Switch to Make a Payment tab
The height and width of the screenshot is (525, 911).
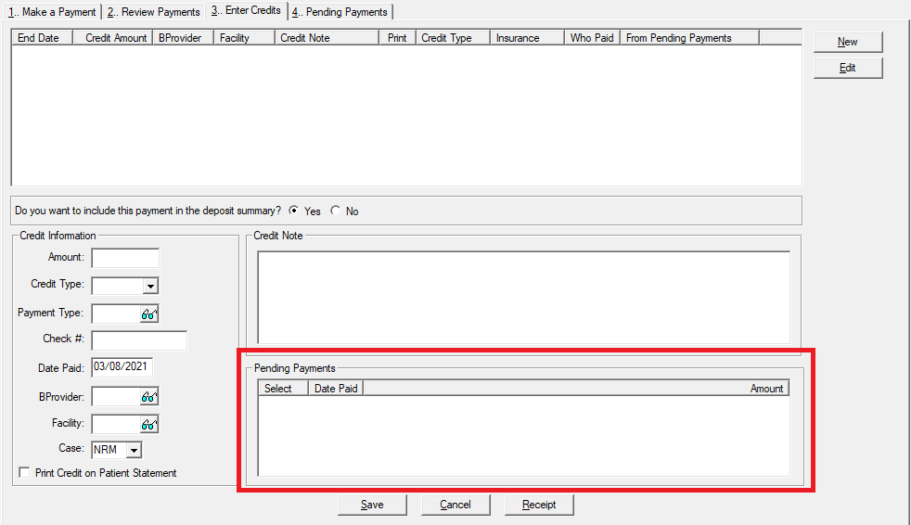click(51, 12)
